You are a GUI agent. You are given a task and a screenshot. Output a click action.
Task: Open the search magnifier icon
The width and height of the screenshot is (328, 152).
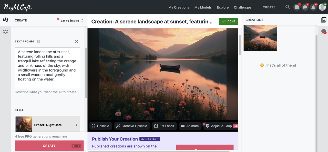(288, 7)
